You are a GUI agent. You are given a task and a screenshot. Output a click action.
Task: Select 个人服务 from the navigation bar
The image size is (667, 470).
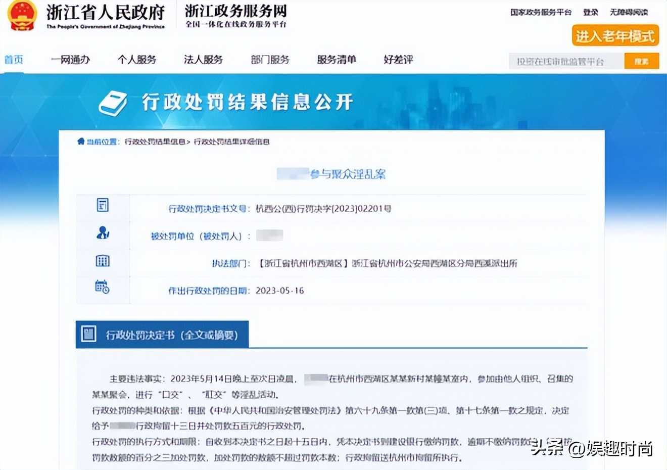point(138,60)
